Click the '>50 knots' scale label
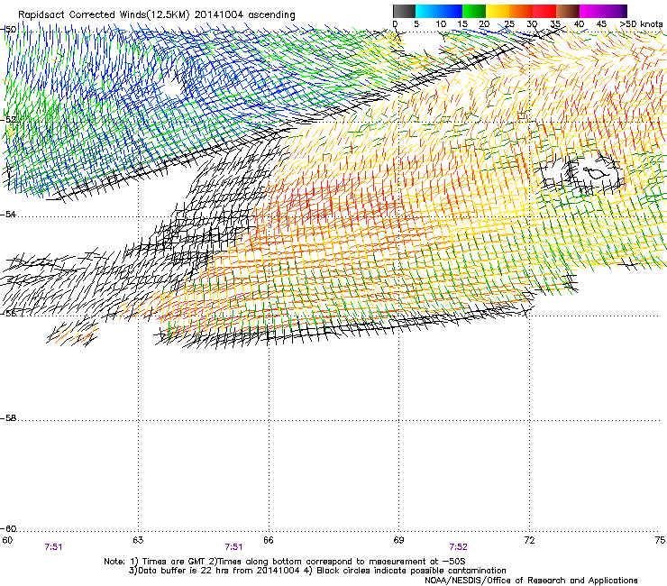Screen dimensions: 667x586 pos(642,23)
